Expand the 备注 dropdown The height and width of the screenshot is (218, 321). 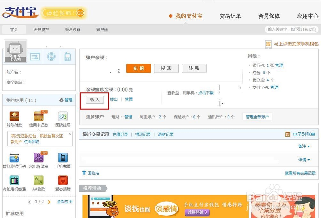point(304,146)
